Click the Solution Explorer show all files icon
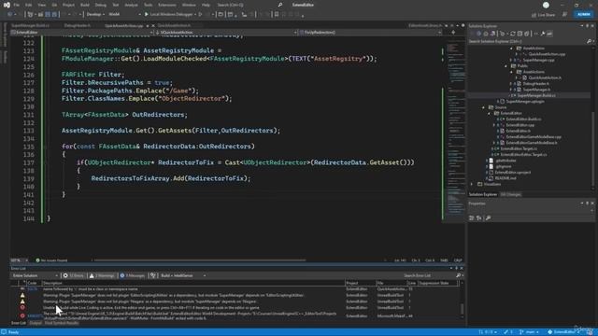The width and height of the screenshot is (598, 336). pos(527,34)
